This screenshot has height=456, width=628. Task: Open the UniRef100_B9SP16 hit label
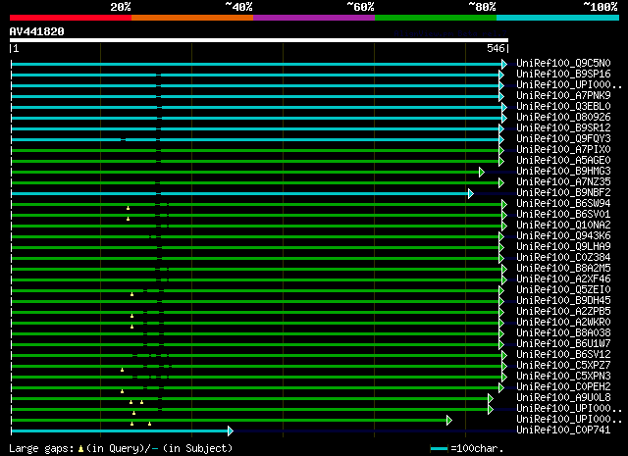(563, 75)
